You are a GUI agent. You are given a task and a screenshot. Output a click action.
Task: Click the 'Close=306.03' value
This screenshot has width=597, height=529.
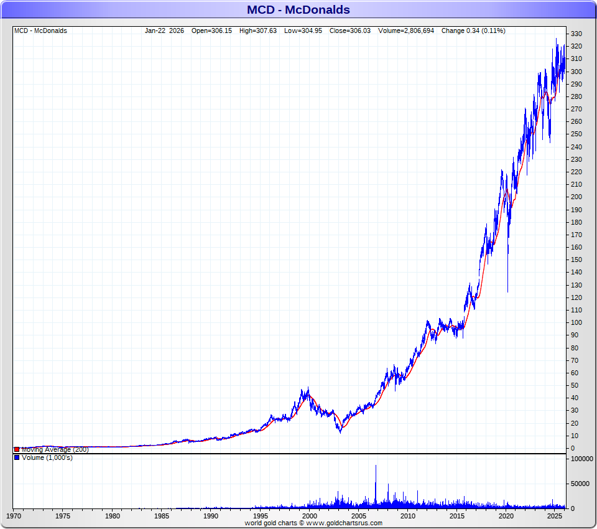click(x=350, y=31)
